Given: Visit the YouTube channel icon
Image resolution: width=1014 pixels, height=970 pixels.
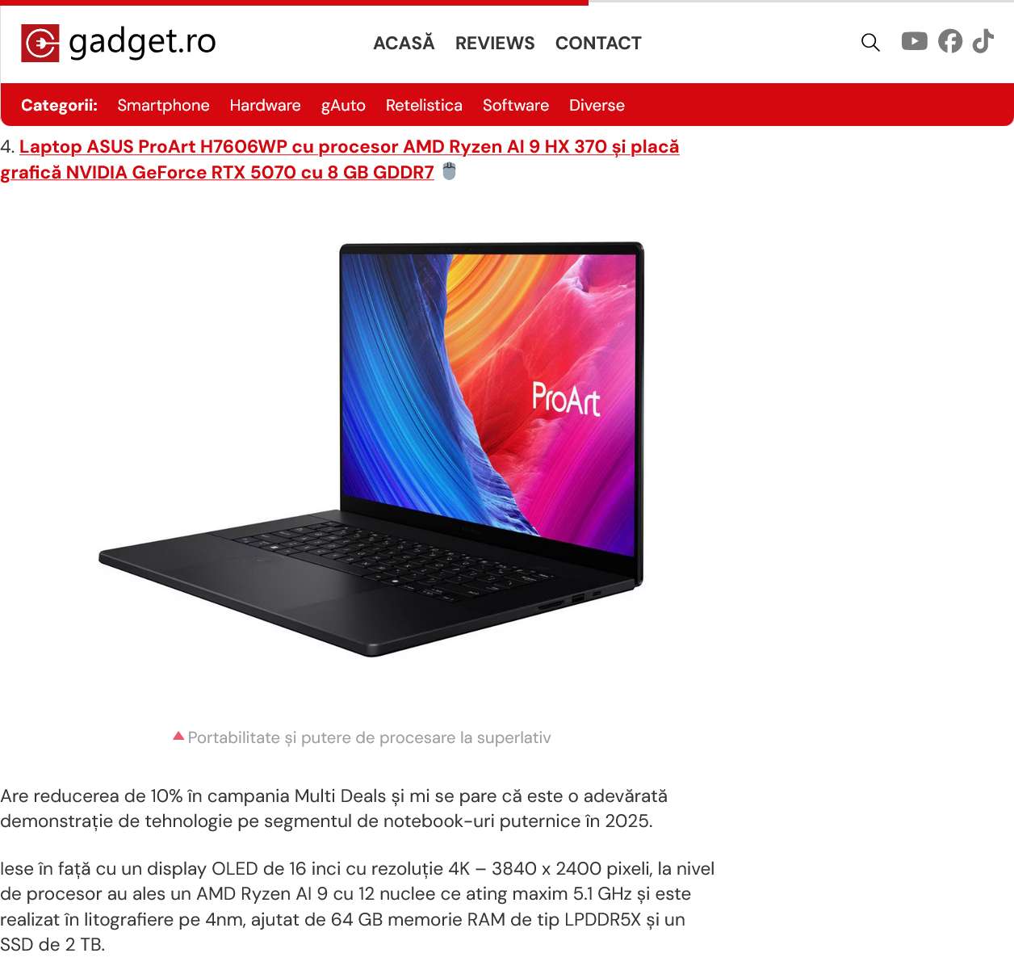Looking at the screenshot, I should 914,41.
